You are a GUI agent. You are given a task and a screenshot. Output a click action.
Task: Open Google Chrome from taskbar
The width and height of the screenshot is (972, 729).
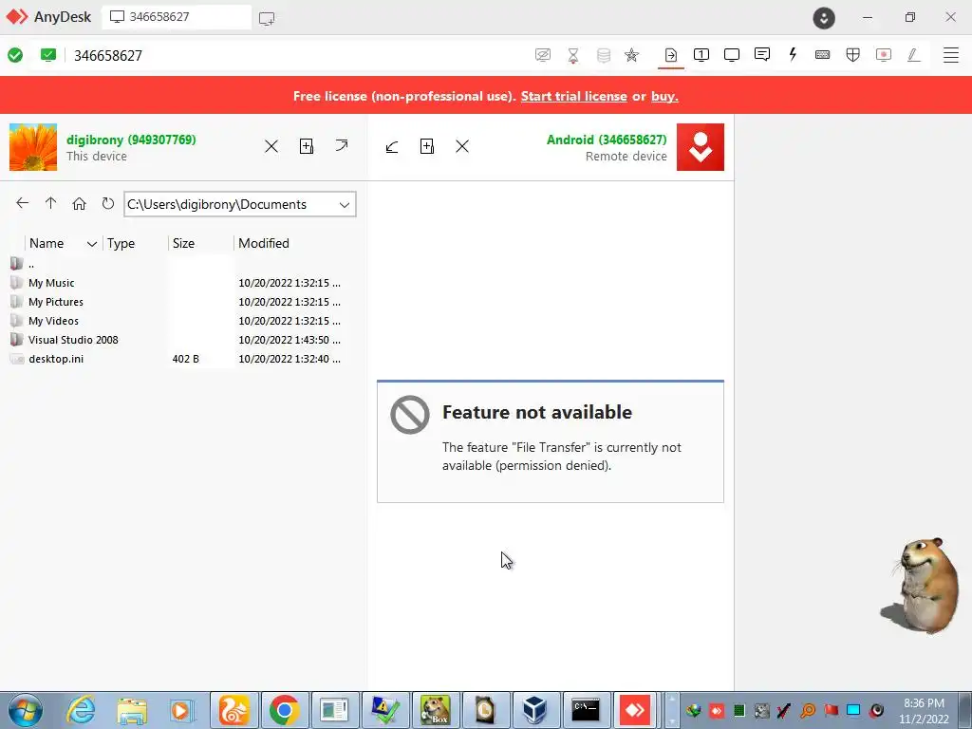pyautogui.click(x=285, y=710)
